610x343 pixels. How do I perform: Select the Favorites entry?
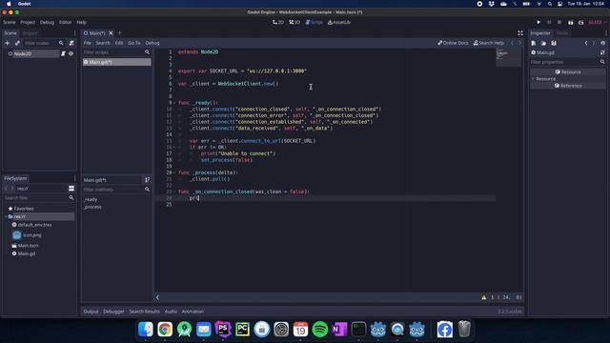(23, 209)
